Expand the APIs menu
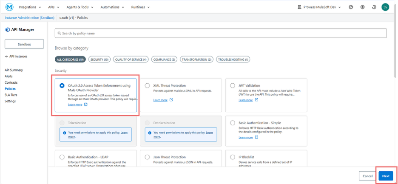The image size is (398, 184). (x=54, y=7)
